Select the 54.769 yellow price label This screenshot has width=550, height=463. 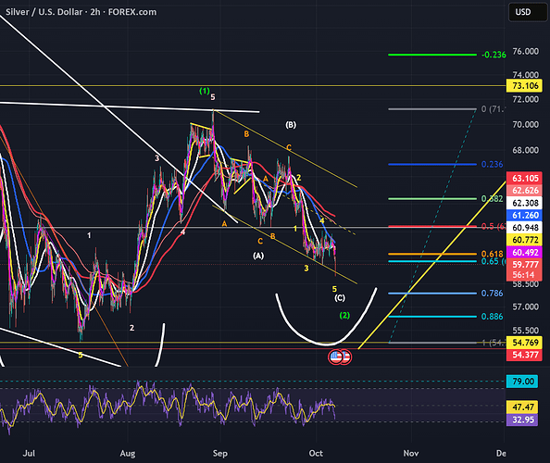click(x=524, y=343)
